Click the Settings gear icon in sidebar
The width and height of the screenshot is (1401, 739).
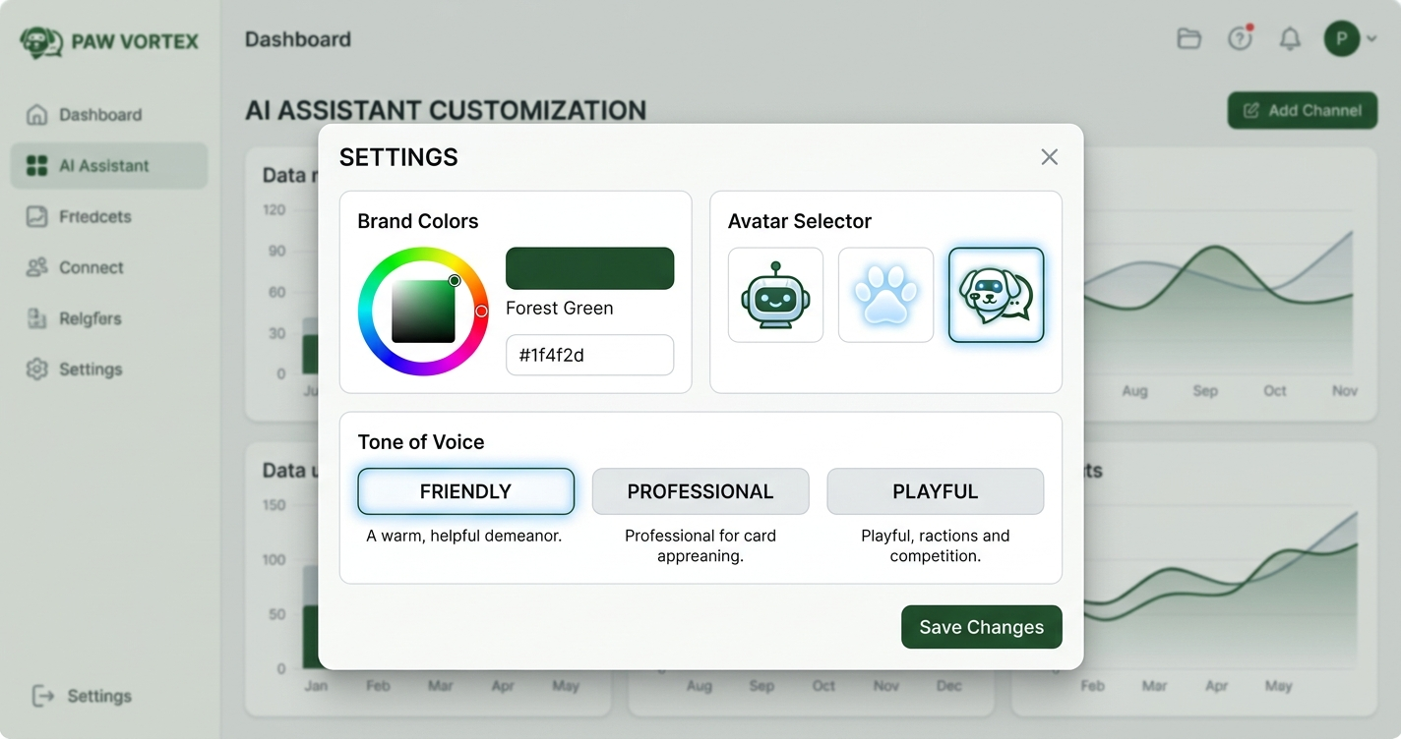pos(36,369)
